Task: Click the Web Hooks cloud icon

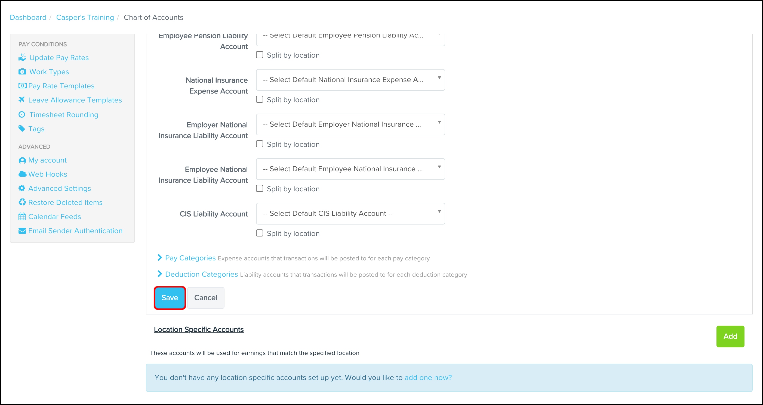Action: point(22,174)
